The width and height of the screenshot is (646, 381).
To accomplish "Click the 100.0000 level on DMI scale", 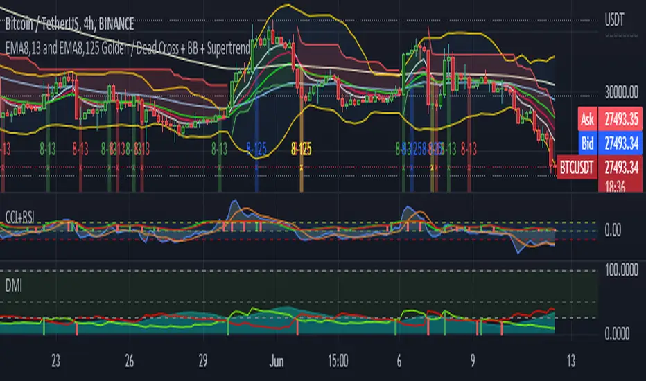I will click(620, 268).
